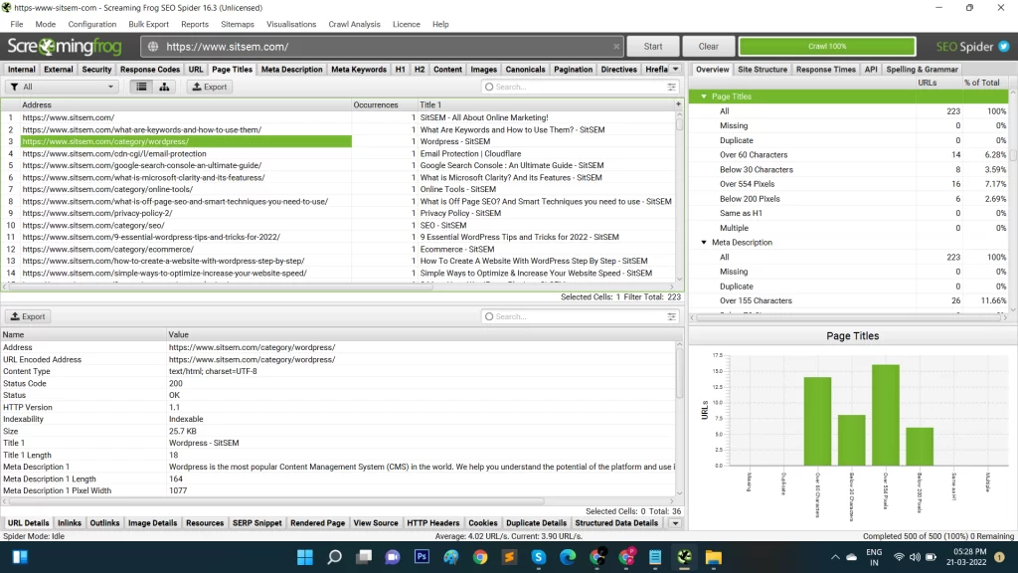Click the Crawl 100% progress bar
The width and height of the screenshot is (1018, 573).
point(827,46)
